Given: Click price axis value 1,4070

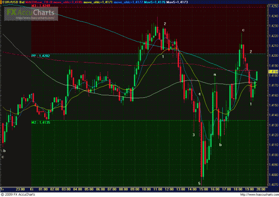Looking at the screenshot, I should coord(274,184).
